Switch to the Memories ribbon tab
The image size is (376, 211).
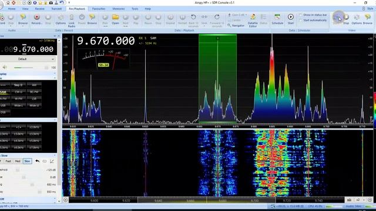coord(119,9)
